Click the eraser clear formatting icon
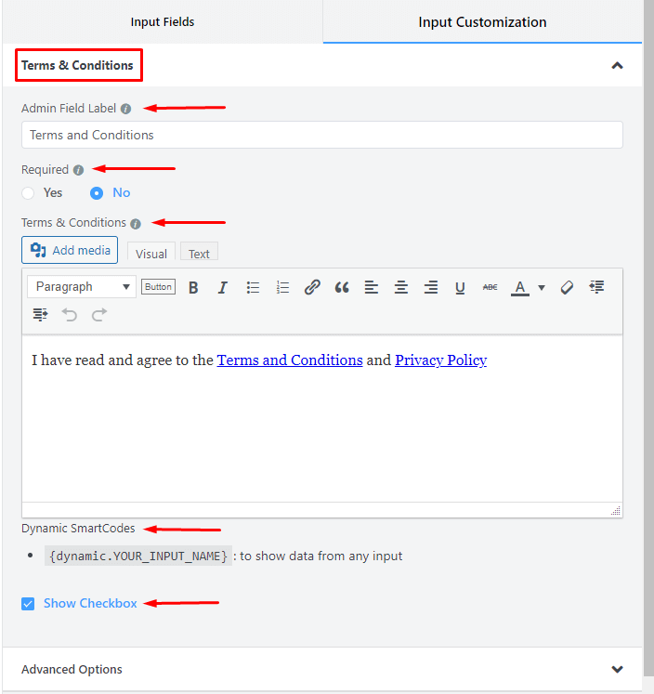The image size is (654, 694). point(567,287)
